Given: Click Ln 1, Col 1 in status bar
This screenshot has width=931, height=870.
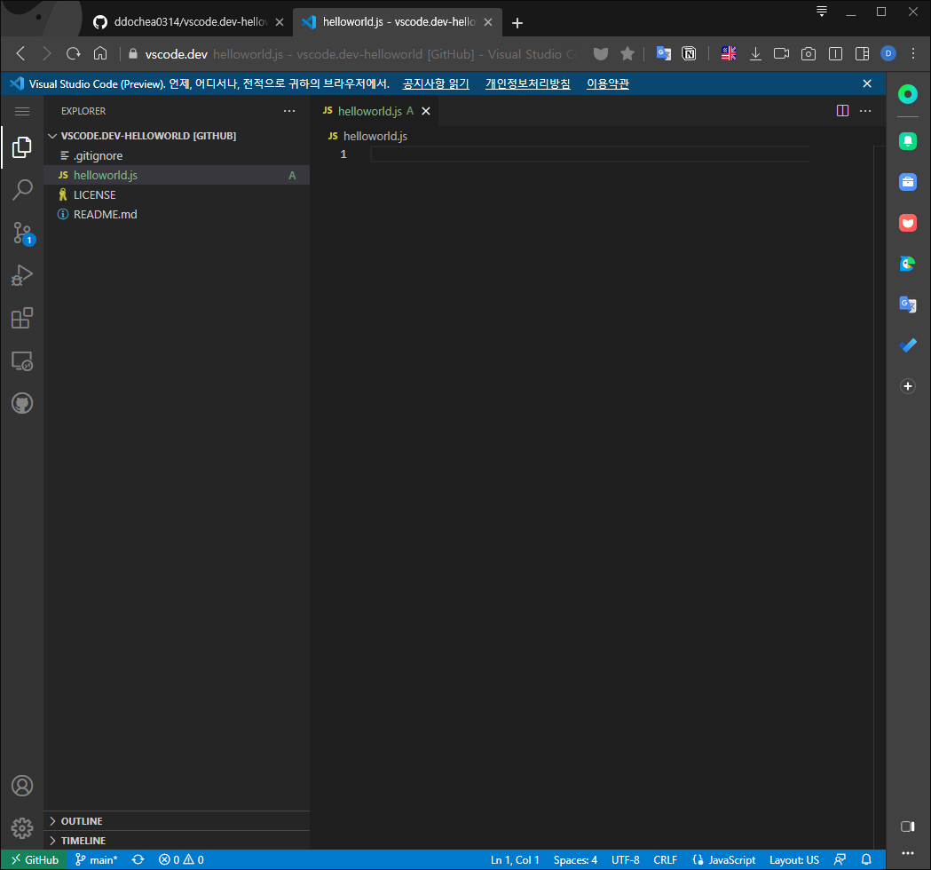Looking at the screenshot, I should 515,859.
